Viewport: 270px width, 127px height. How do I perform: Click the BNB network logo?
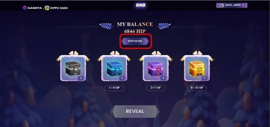point(141,5)
